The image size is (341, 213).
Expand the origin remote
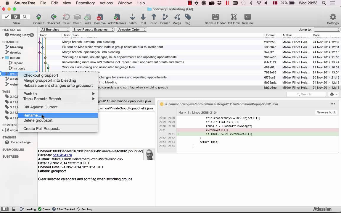point(3,130)
